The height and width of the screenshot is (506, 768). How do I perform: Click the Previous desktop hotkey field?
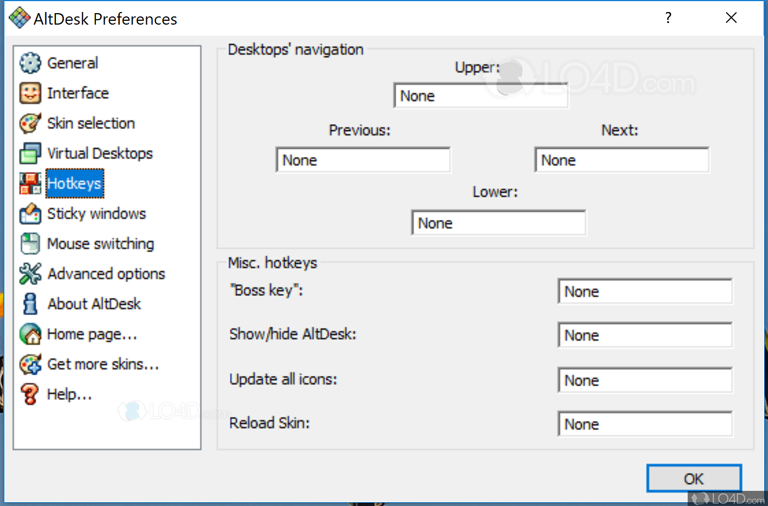[363, 160]
